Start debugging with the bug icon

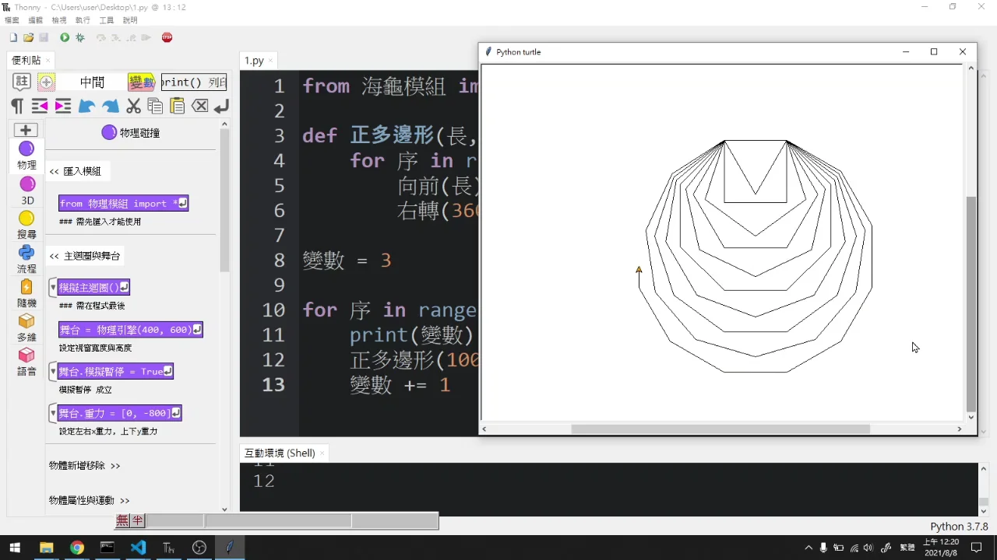(80, 37)
